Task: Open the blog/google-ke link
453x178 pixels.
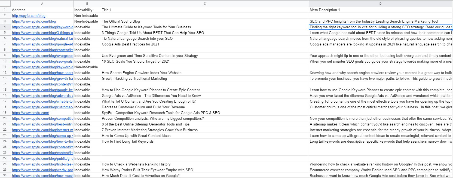Action: pyautogui.click(x=42, y=90)
